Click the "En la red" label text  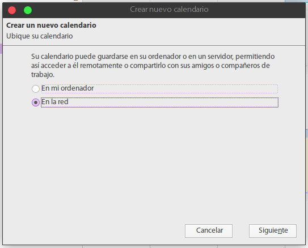tap(55, 102)
